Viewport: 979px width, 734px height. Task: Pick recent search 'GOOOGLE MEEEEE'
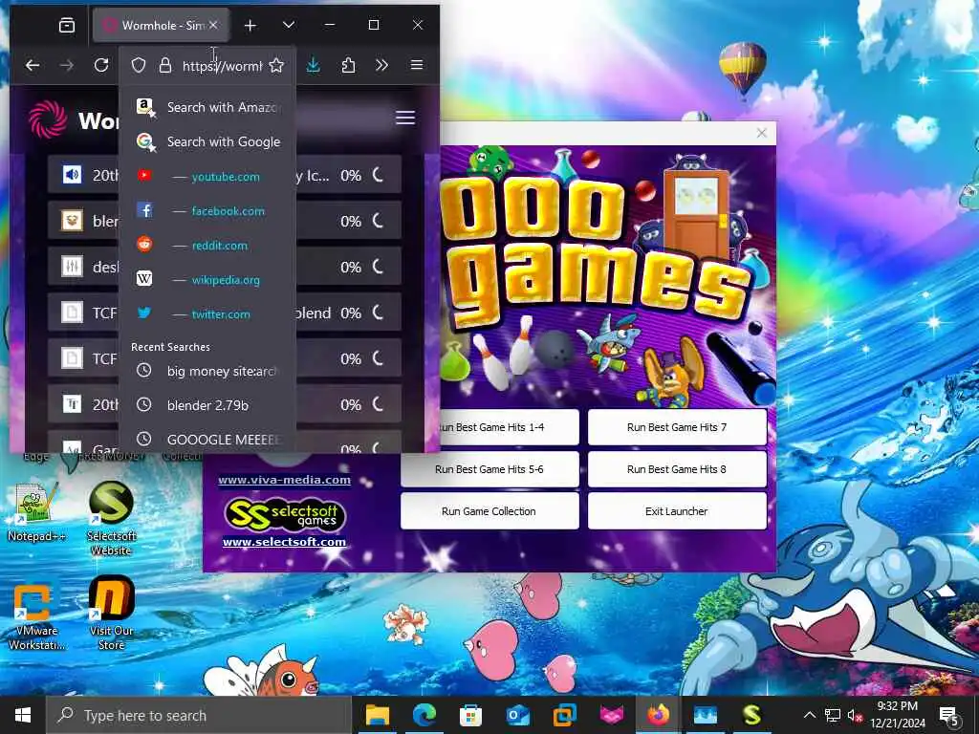(207, 440)
